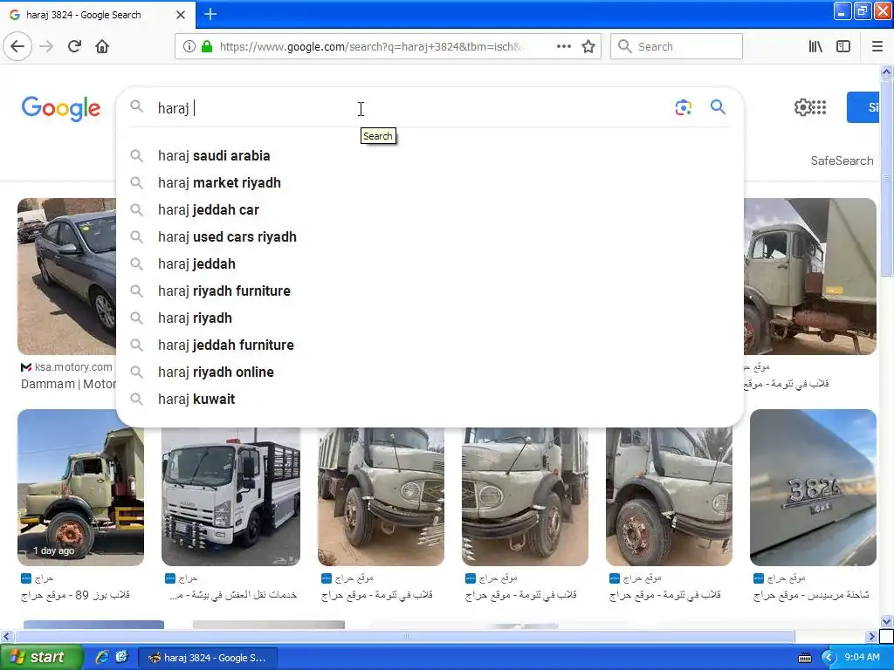Viewport: 894px width, 670px height.
Task: Launch Internet Explorer from quick launch
Action: [102, 657]
